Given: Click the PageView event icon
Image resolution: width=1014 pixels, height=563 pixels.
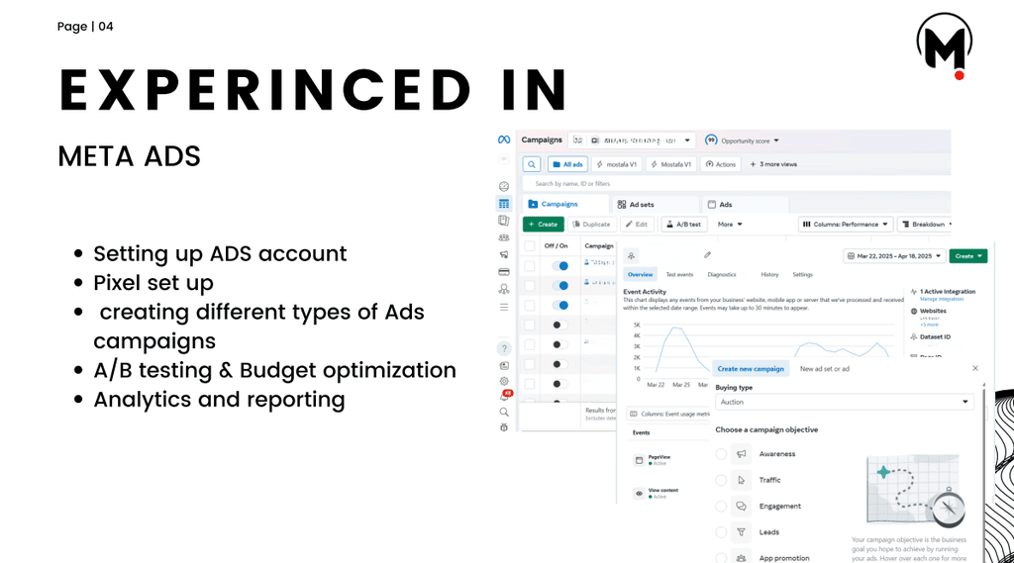Looking at the screenshot, I should (x=639, y=460).
